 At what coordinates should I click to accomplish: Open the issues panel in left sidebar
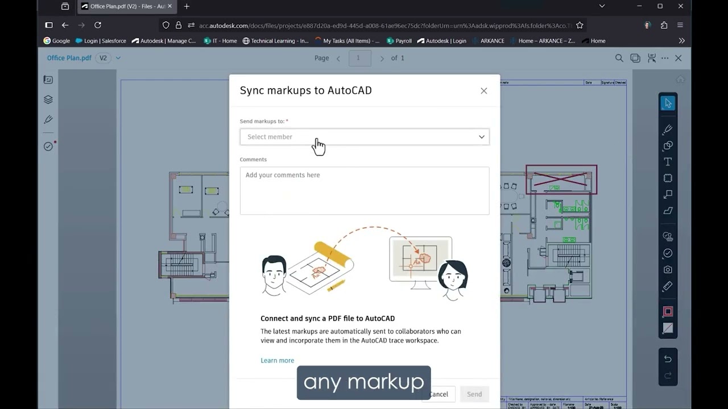(x=48, y=147)
